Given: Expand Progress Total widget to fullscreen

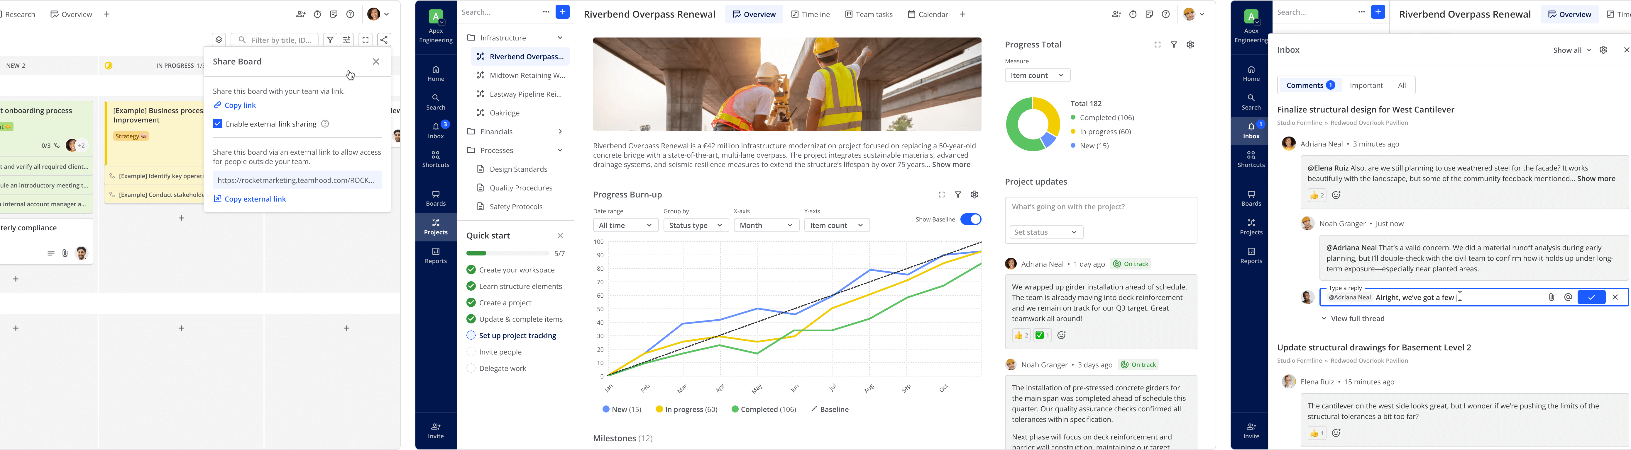Looking at the screenshot, I should tap(1158, 45).
